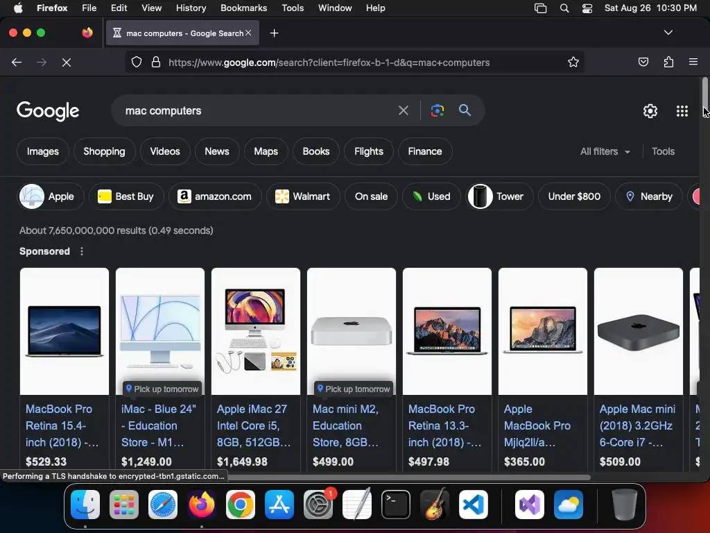Toggle the Under $800 filter chip
Image resolution: width=710 pixels, height=533 pixels.
click(574, 196)
